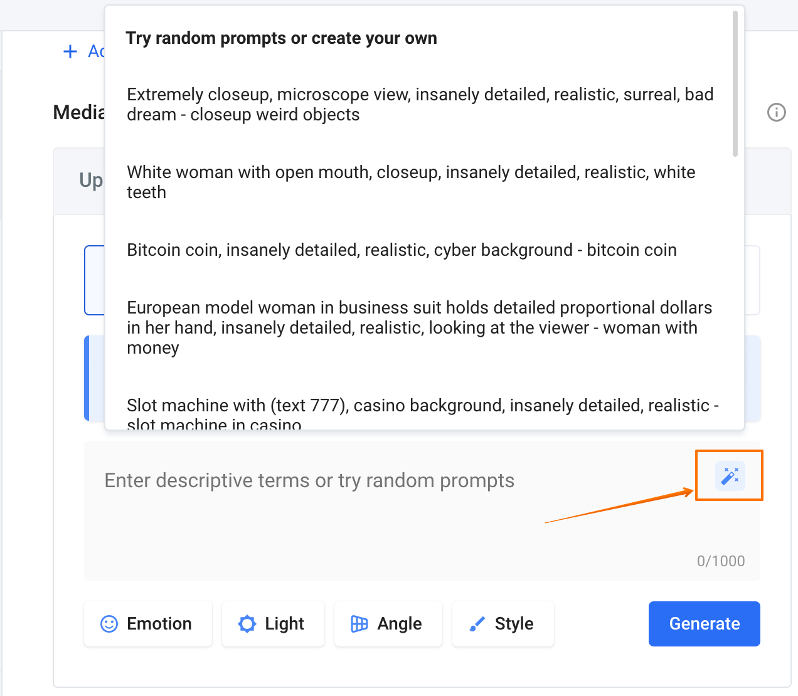Image resolution: width=798 pixels, height=696 pixels.
Task: Click the magic wand random prompts icon
Action: click(x=730, y=476)
